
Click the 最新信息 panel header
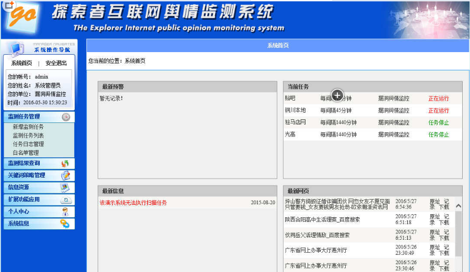pos(187,191)
